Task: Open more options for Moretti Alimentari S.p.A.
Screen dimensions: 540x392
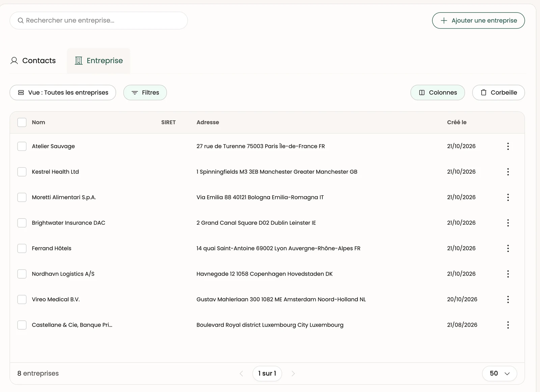Action: coord(508,197)
